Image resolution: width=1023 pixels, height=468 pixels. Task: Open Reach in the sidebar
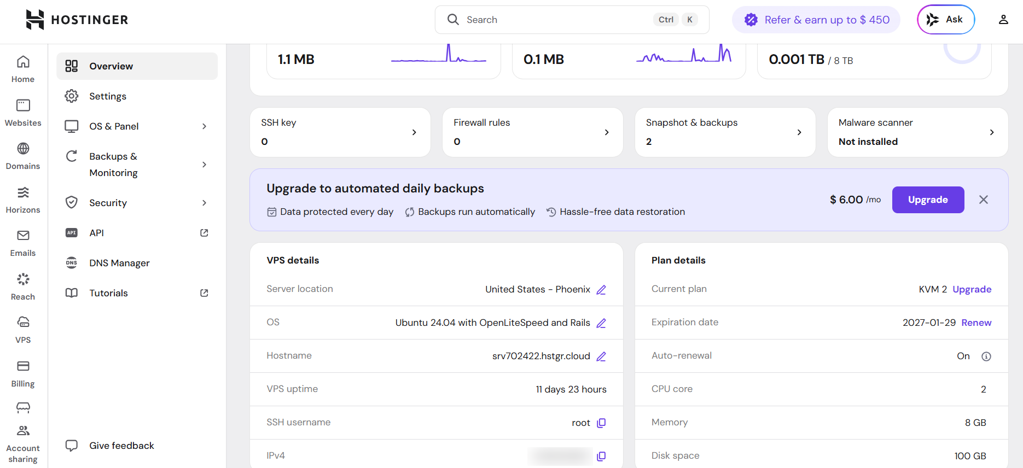pyautogui.click(x=23, y=286)
